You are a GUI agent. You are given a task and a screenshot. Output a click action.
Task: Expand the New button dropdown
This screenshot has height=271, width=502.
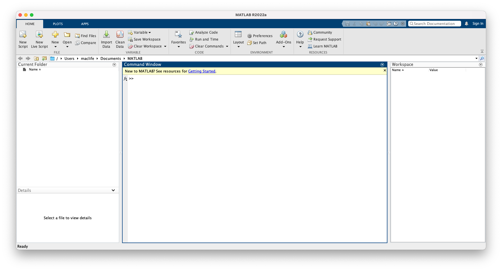(55, 47)
